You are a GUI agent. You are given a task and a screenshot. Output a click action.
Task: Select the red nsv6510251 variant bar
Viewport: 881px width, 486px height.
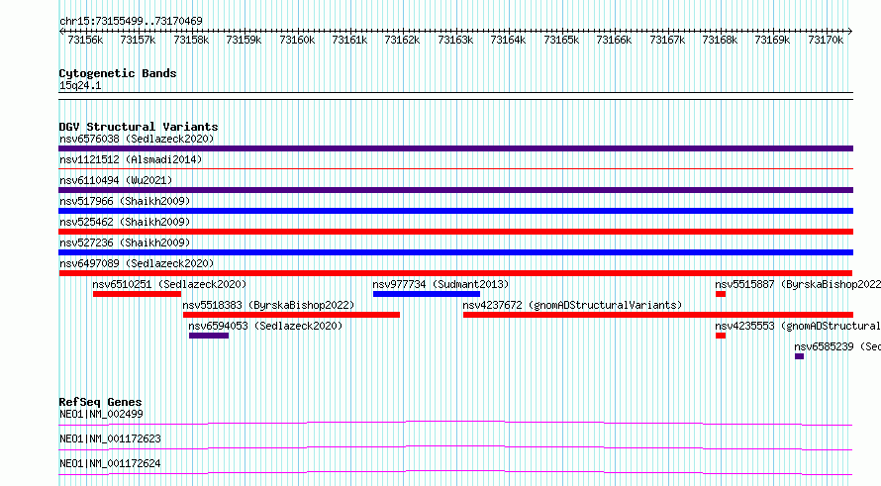click(x=137, y=294)
